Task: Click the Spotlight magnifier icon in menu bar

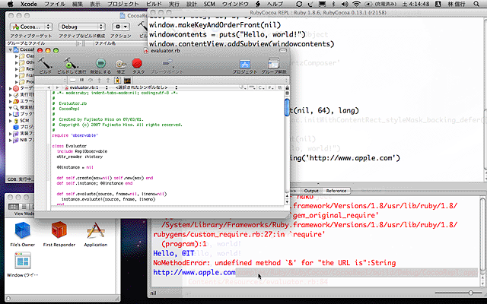Action: pos(476,4)
